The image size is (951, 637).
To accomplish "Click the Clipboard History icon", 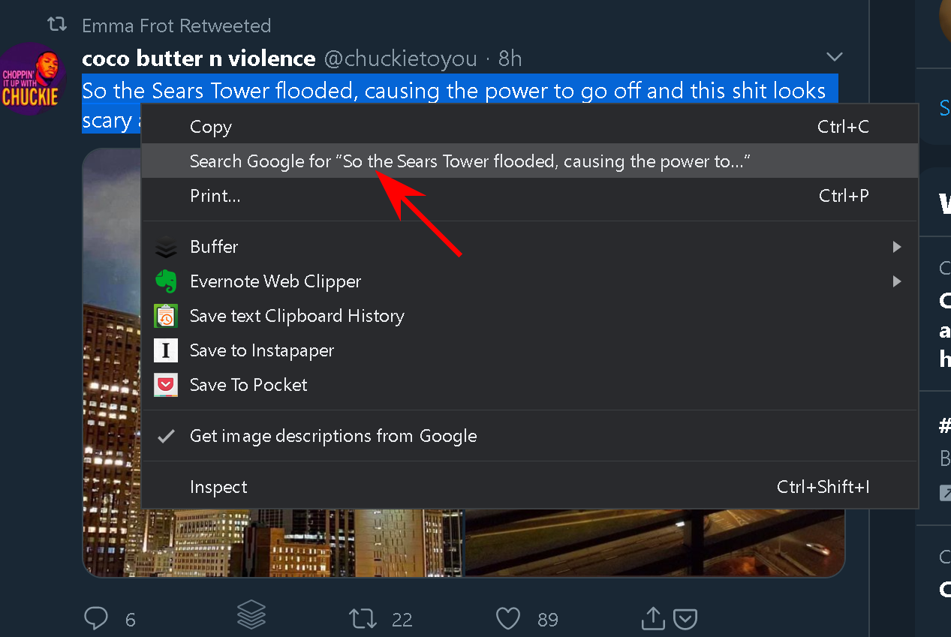I will (x=166, y=316).
